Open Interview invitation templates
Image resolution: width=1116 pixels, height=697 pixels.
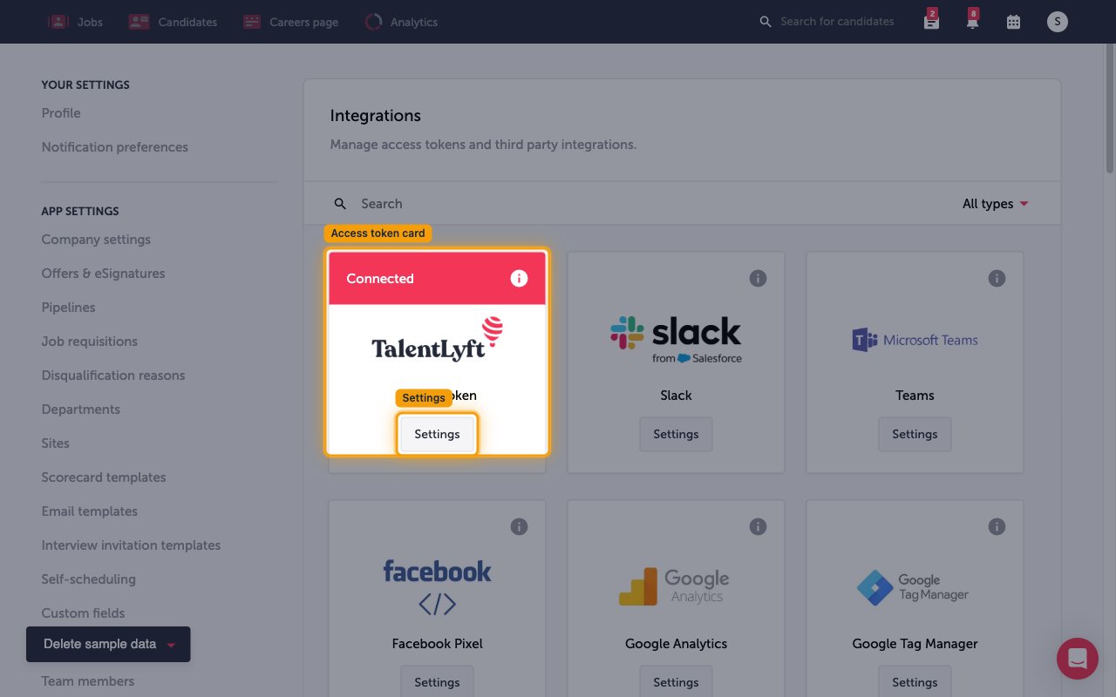pyautogui.click(x=131, y=545)
